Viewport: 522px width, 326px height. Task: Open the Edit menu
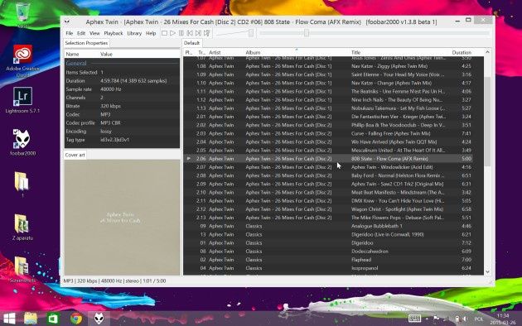[81, 33]
